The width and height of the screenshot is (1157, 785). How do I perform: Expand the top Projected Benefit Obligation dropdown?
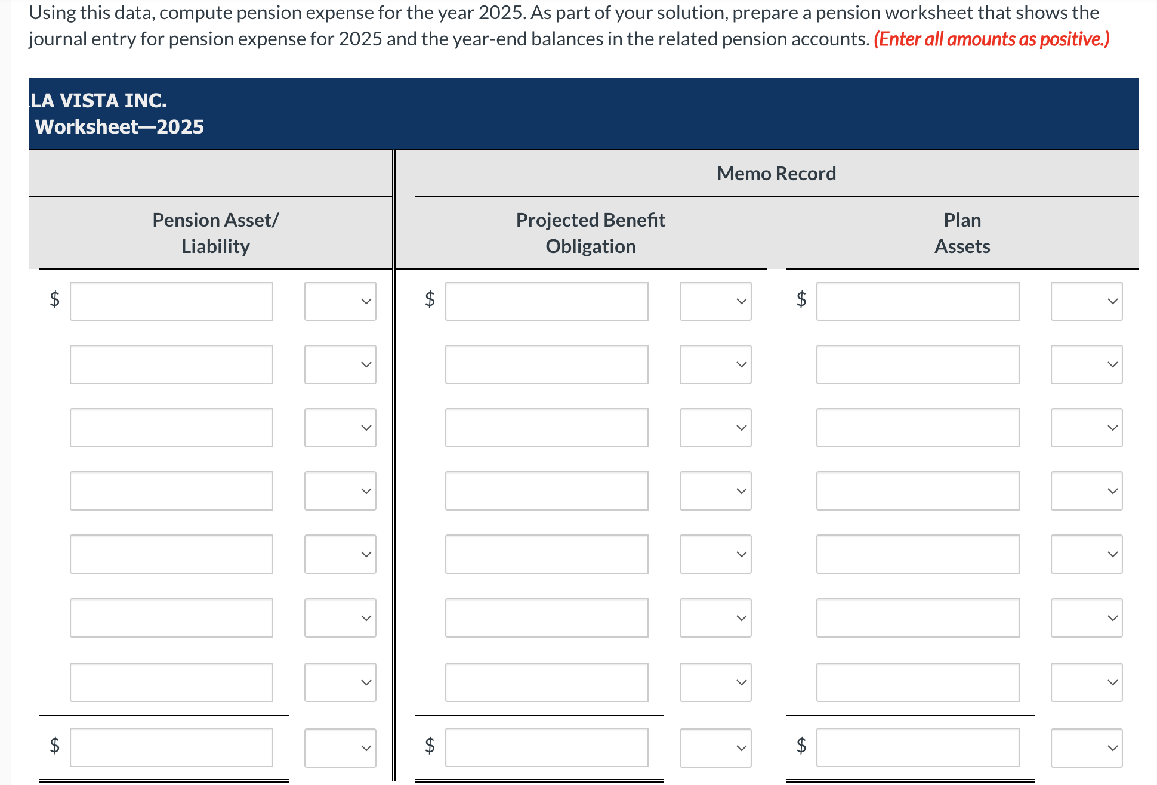(x=715, y=301)
